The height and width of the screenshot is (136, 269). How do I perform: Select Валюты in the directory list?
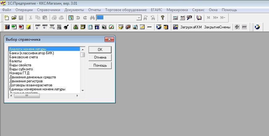coord(15,61)
